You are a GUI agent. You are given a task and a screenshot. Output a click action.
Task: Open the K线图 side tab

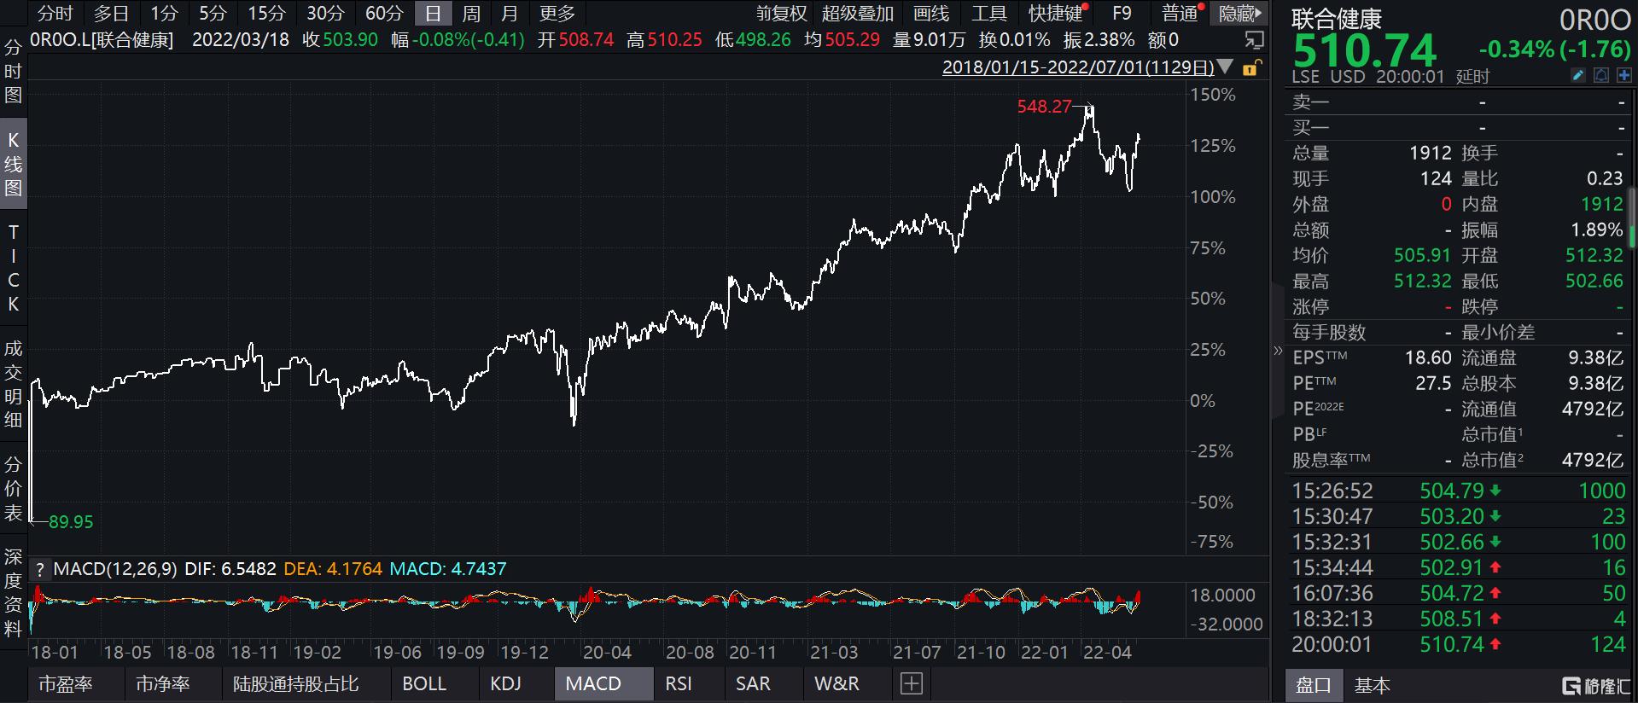(x=13, y=163)
